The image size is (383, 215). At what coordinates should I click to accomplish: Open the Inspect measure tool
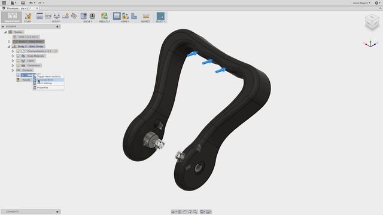146,16
